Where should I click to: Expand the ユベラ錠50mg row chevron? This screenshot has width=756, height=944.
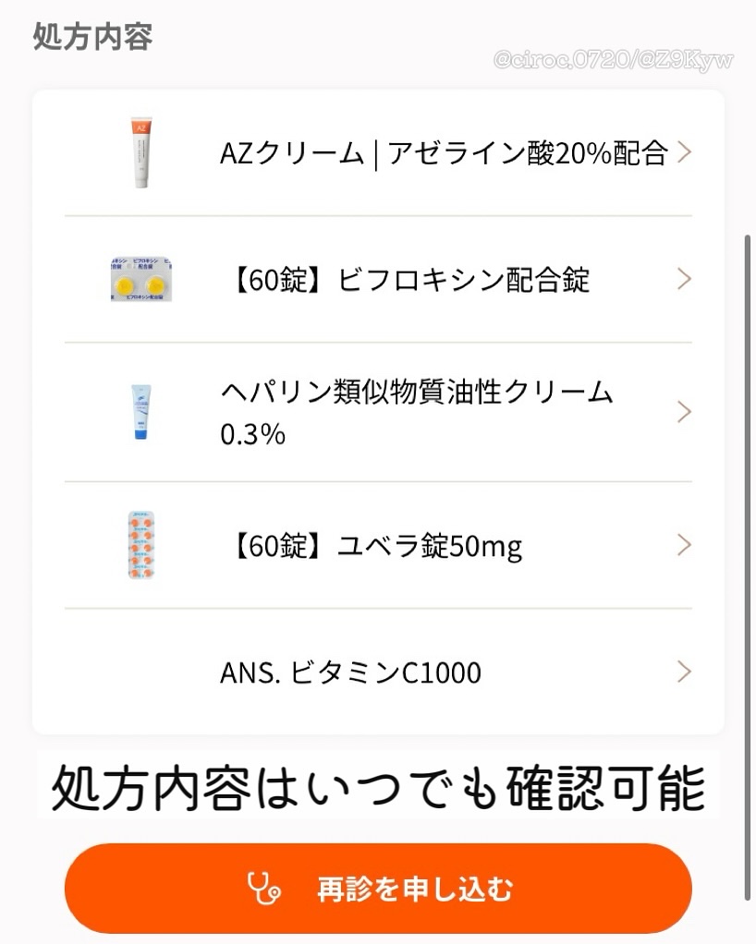[x=684, y=545]
